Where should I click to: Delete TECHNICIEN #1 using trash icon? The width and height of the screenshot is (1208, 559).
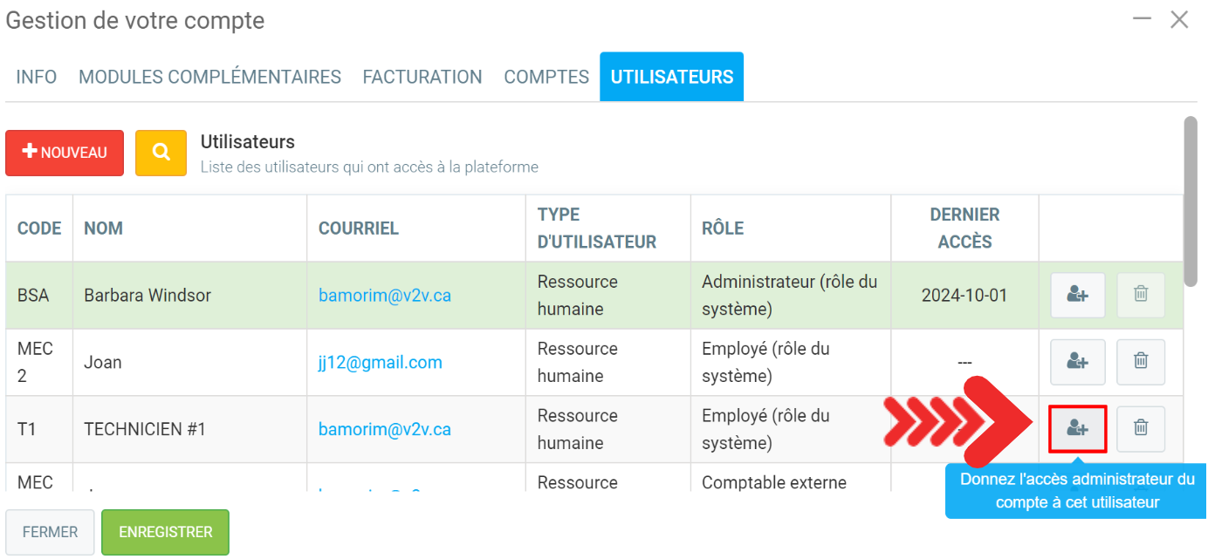click(x=1140, y=428)
